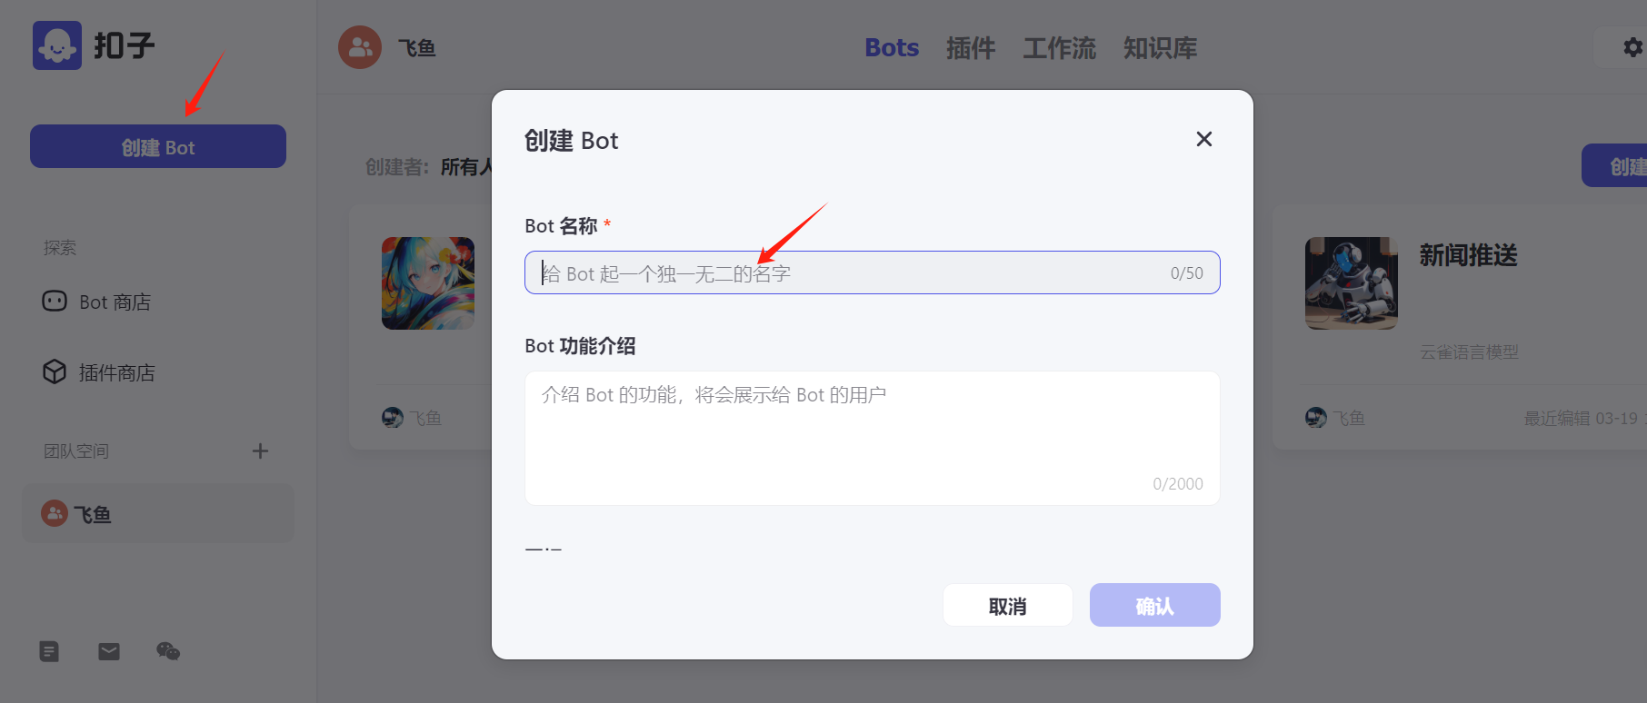The width and height of the screenshot is (1647, 703).
Task: Click the 扣子 brand name text
Action: coord(125,45)
